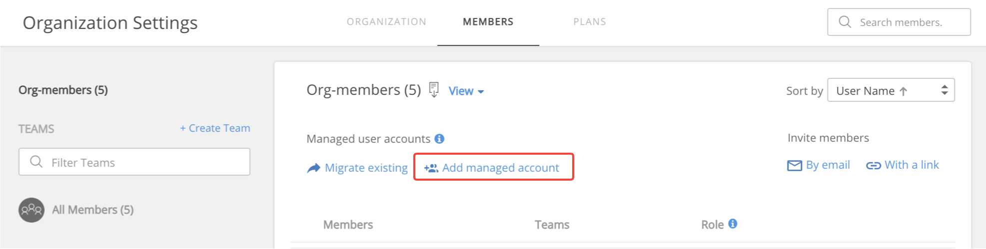Screen dimensions: 986x249
Task: Click the All Members group avatar icon
Action: pos(31,210)
